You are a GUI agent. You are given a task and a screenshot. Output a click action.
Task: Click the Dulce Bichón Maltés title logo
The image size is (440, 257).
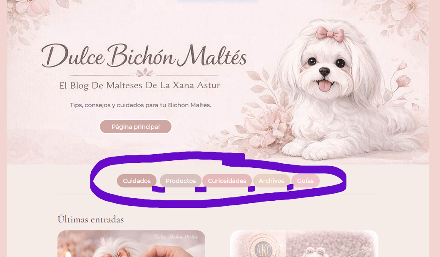(144, 56)
